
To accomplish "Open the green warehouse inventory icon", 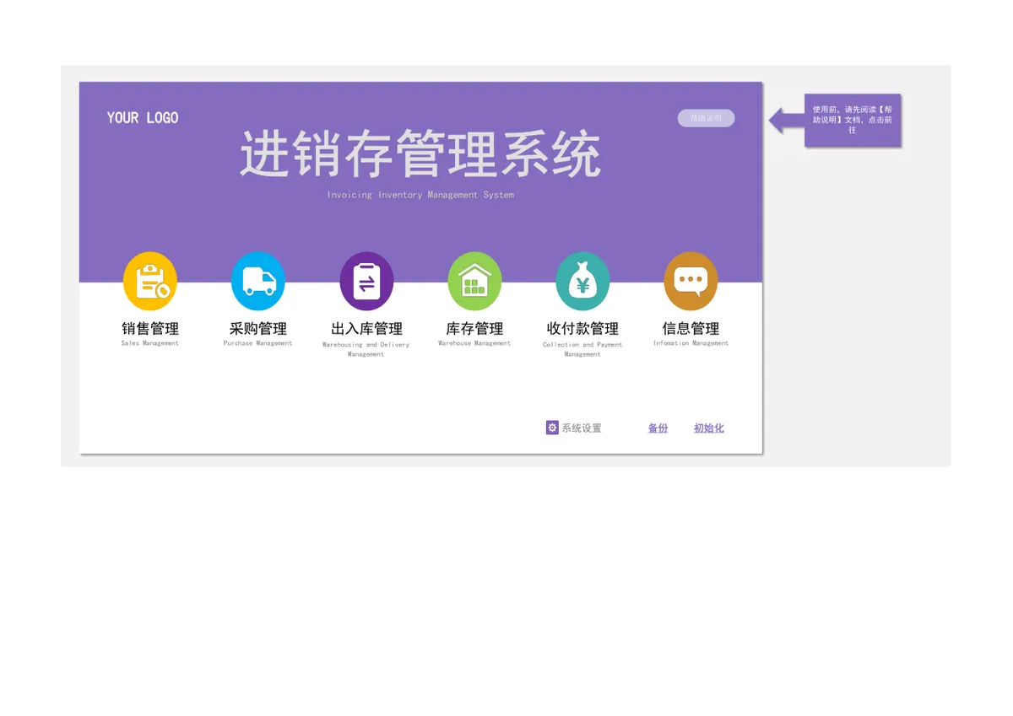I will coord(474,282).
